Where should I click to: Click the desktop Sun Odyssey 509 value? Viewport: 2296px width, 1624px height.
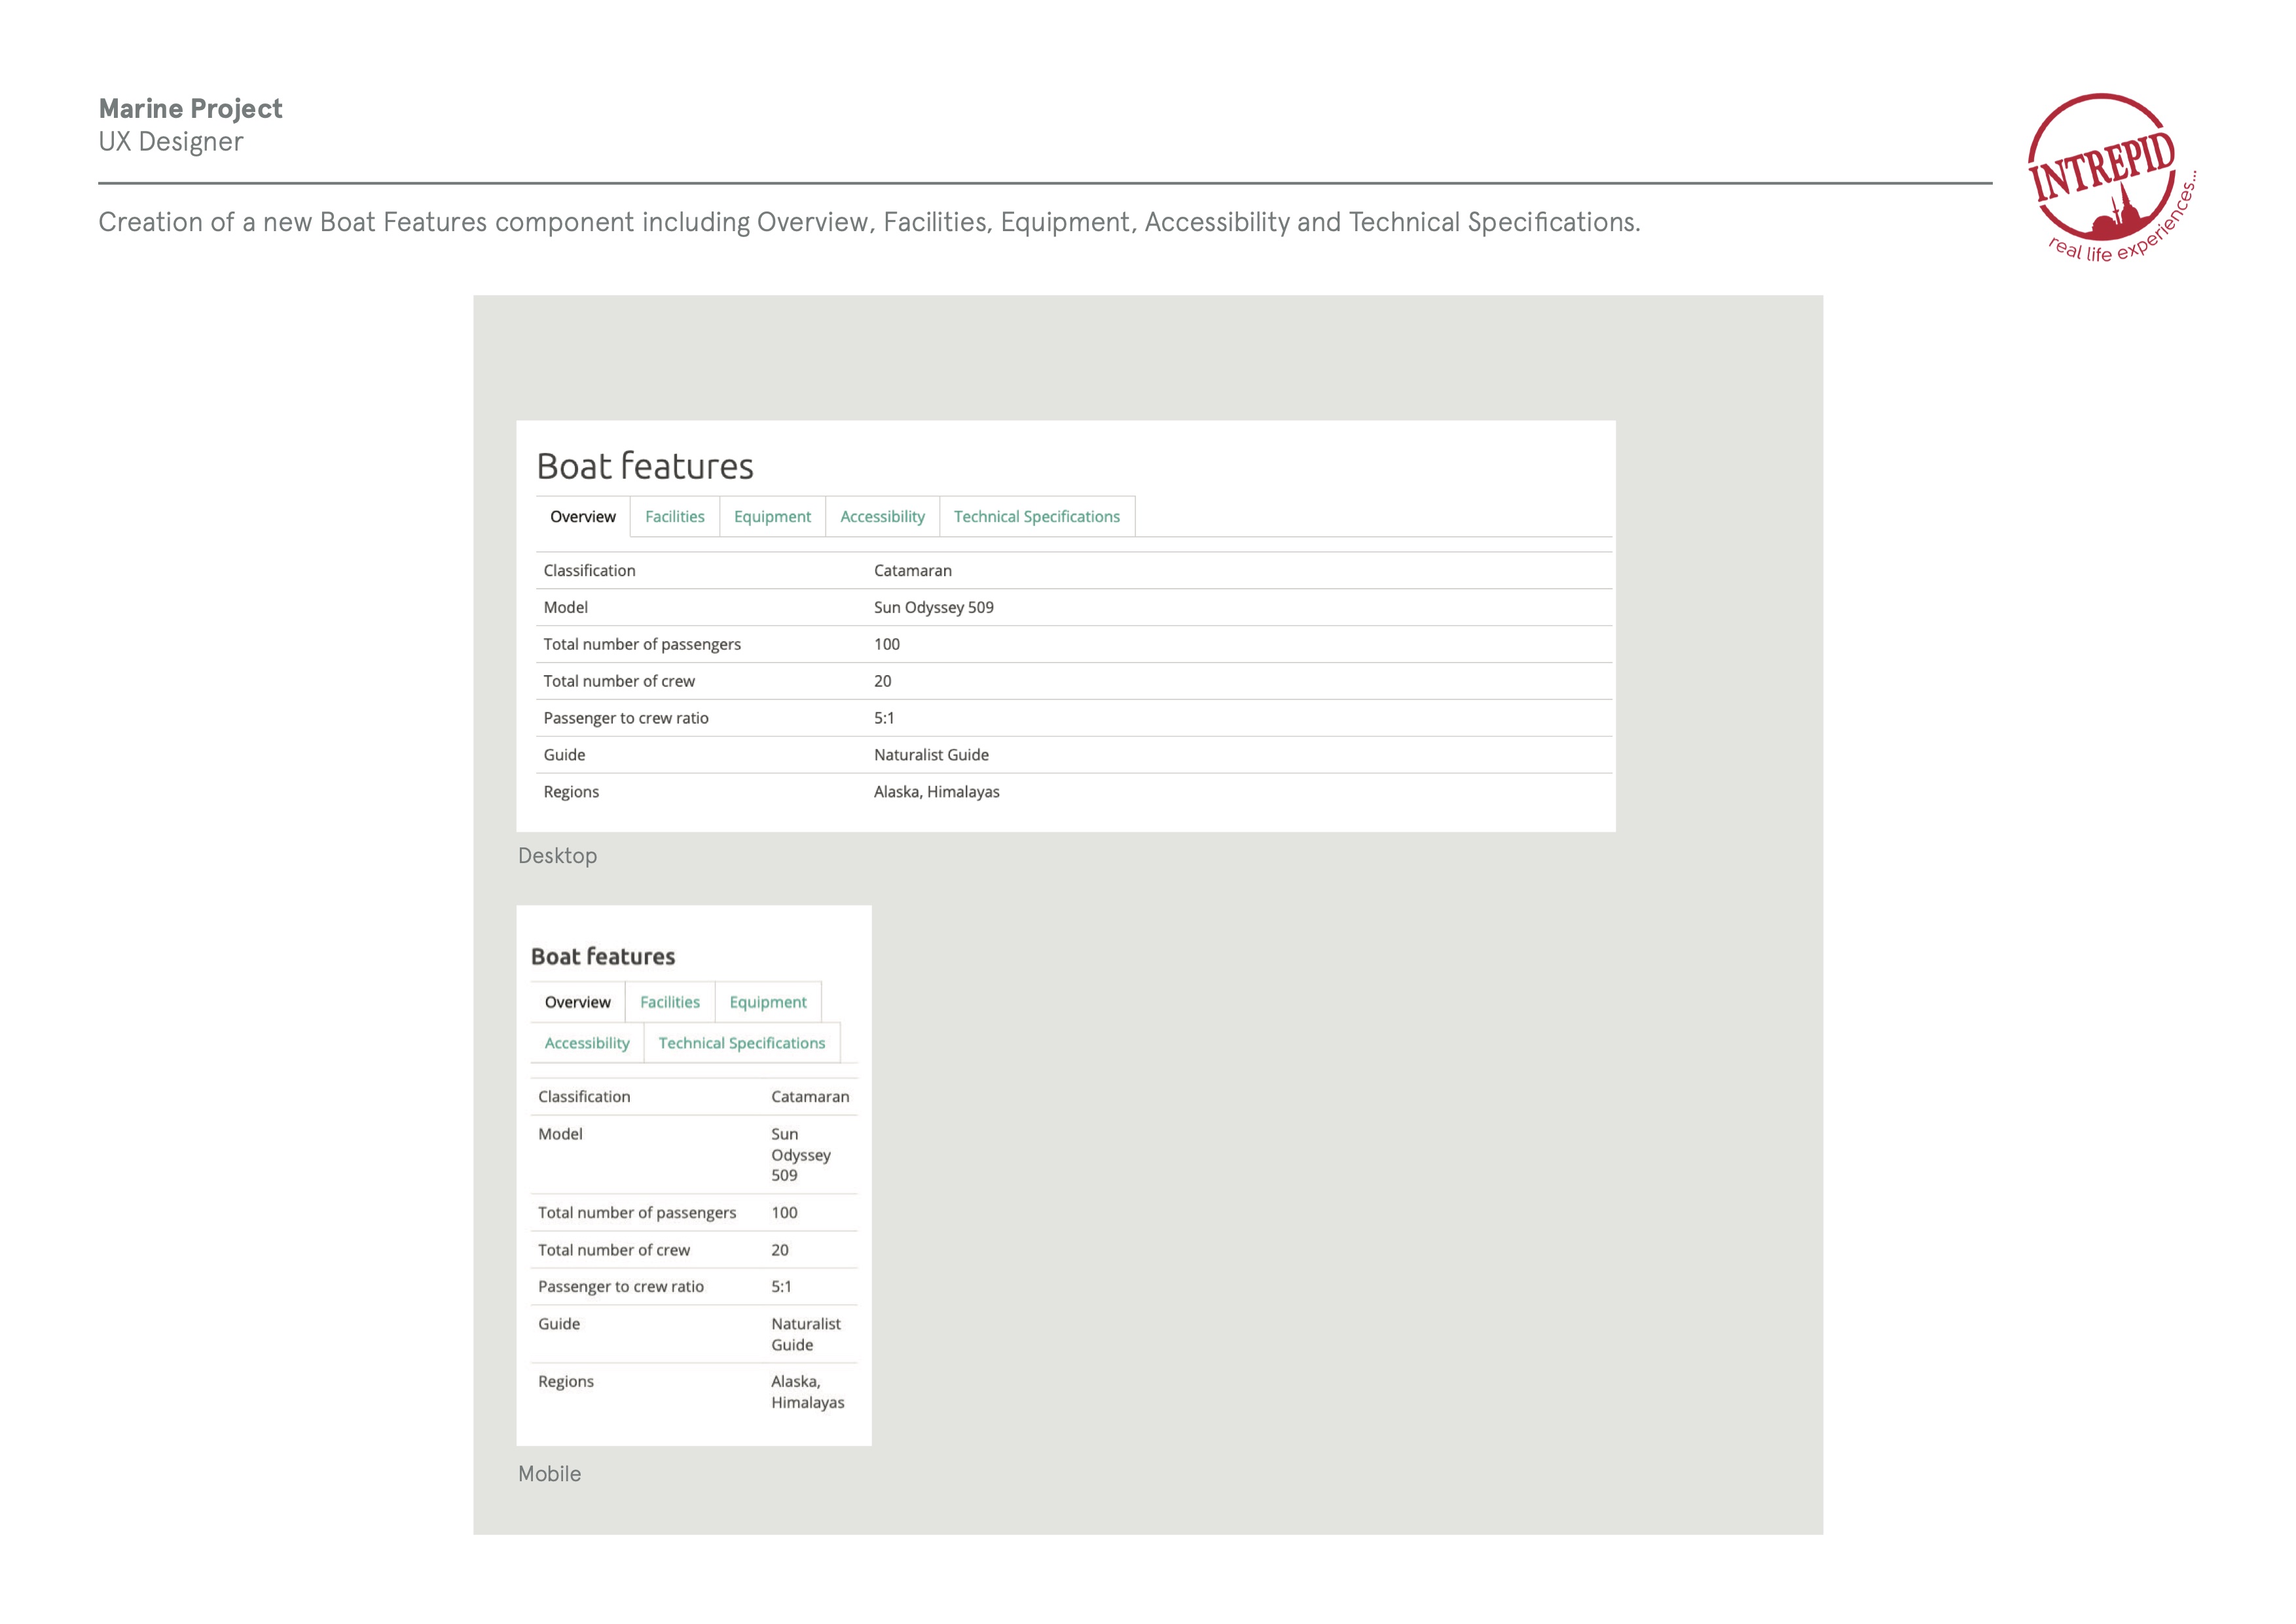pos(933,608)
